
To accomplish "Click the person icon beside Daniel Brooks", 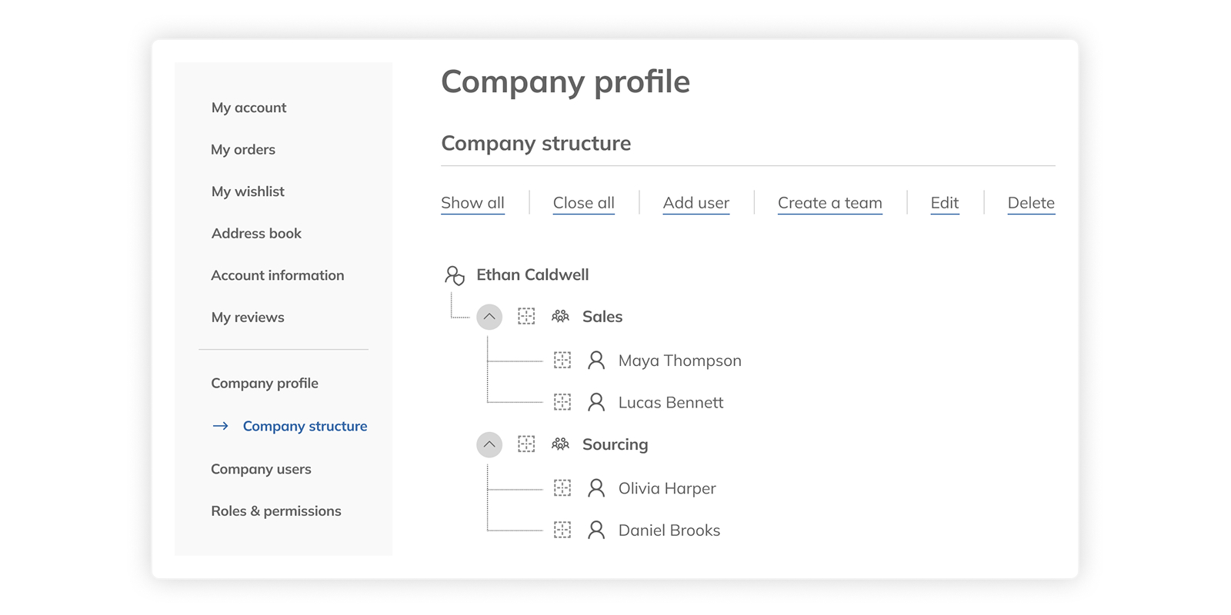I will pyautogui.click(x=596, y=530).
